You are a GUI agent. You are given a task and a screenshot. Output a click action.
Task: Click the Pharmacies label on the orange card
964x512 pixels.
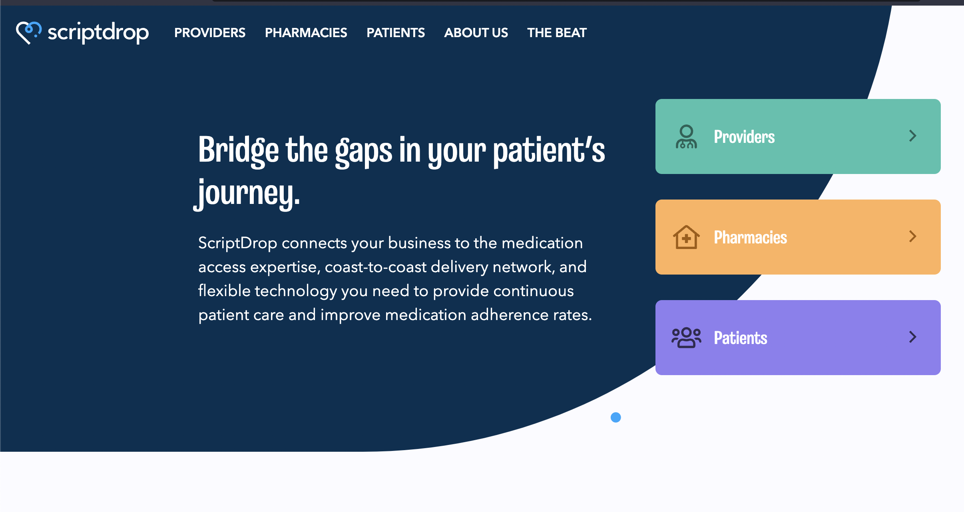[750, 237]
